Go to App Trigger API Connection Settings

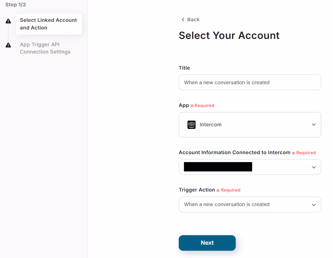(45, 48)
